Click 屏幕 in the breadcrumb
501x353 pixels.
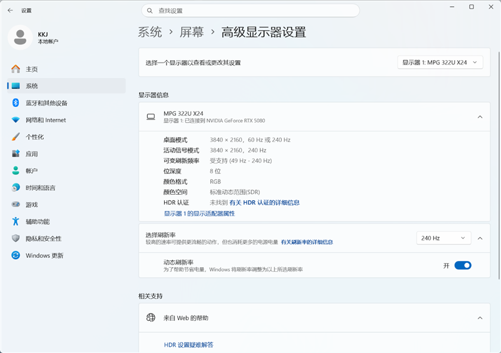(192, 33)
